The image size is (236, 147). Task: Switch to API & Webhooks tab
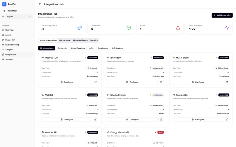pyautogui.click(x=80, y=40)
